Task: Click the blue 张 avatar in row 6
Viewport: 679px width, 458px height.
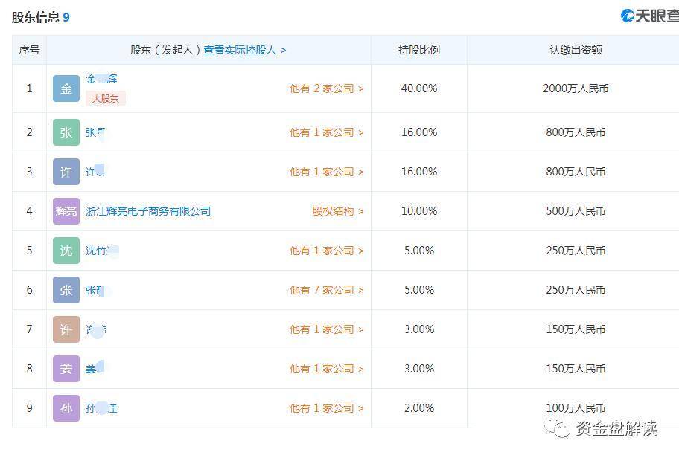Action: point(66,290)
